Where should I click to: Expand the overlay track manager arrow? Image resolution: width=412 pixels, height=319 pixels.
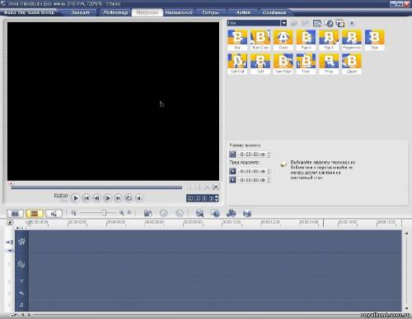[10, 251]
